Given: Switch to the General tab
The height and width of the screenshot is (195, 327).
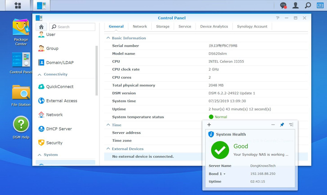Looking at the screenshot, I should [116, 27].
